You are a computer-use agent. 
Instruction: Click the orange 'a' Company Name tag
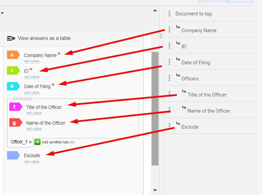pyautogui.click(x=13, y=55)
